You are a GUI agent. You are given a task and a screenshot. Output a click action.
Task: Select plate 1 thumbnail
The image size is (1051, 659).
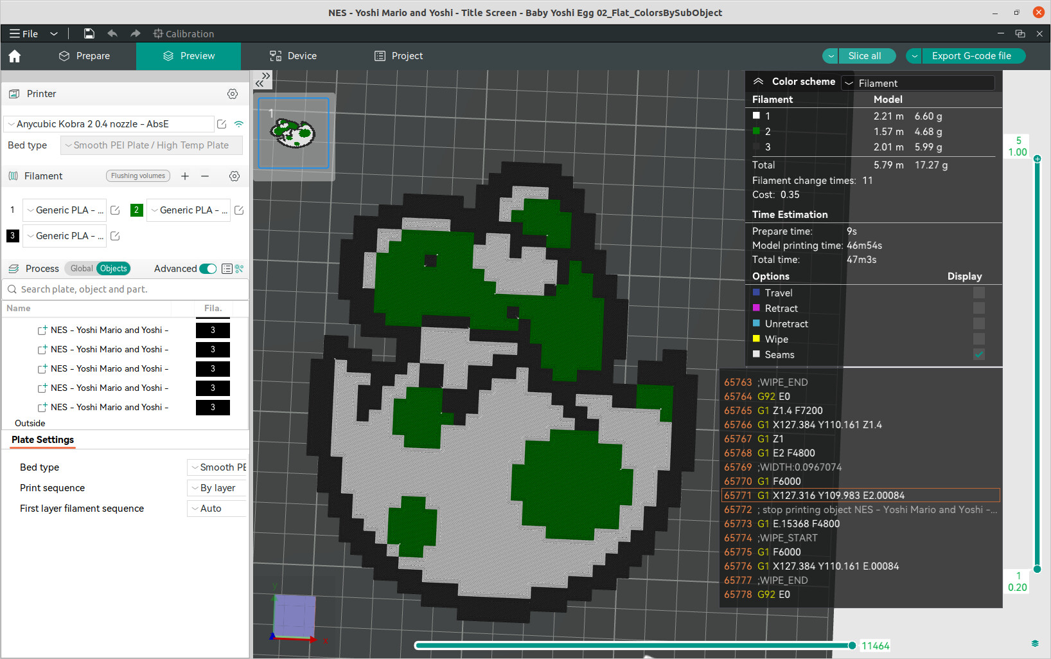click(x=294, y=133)
